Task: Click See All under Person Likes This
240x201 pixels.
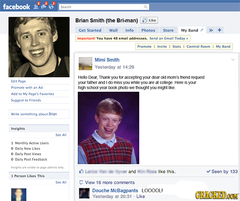Action: tap(61, 182)
